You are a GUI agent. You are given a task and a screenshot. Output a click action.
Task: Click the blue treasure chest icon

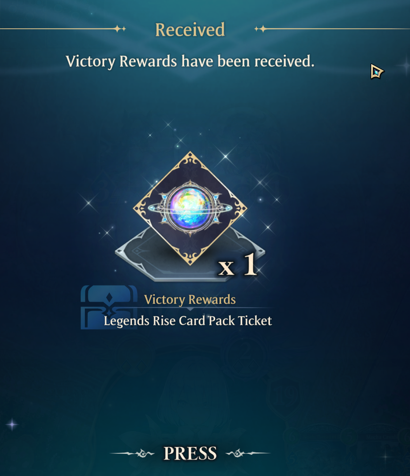click(x=109, y=307)
